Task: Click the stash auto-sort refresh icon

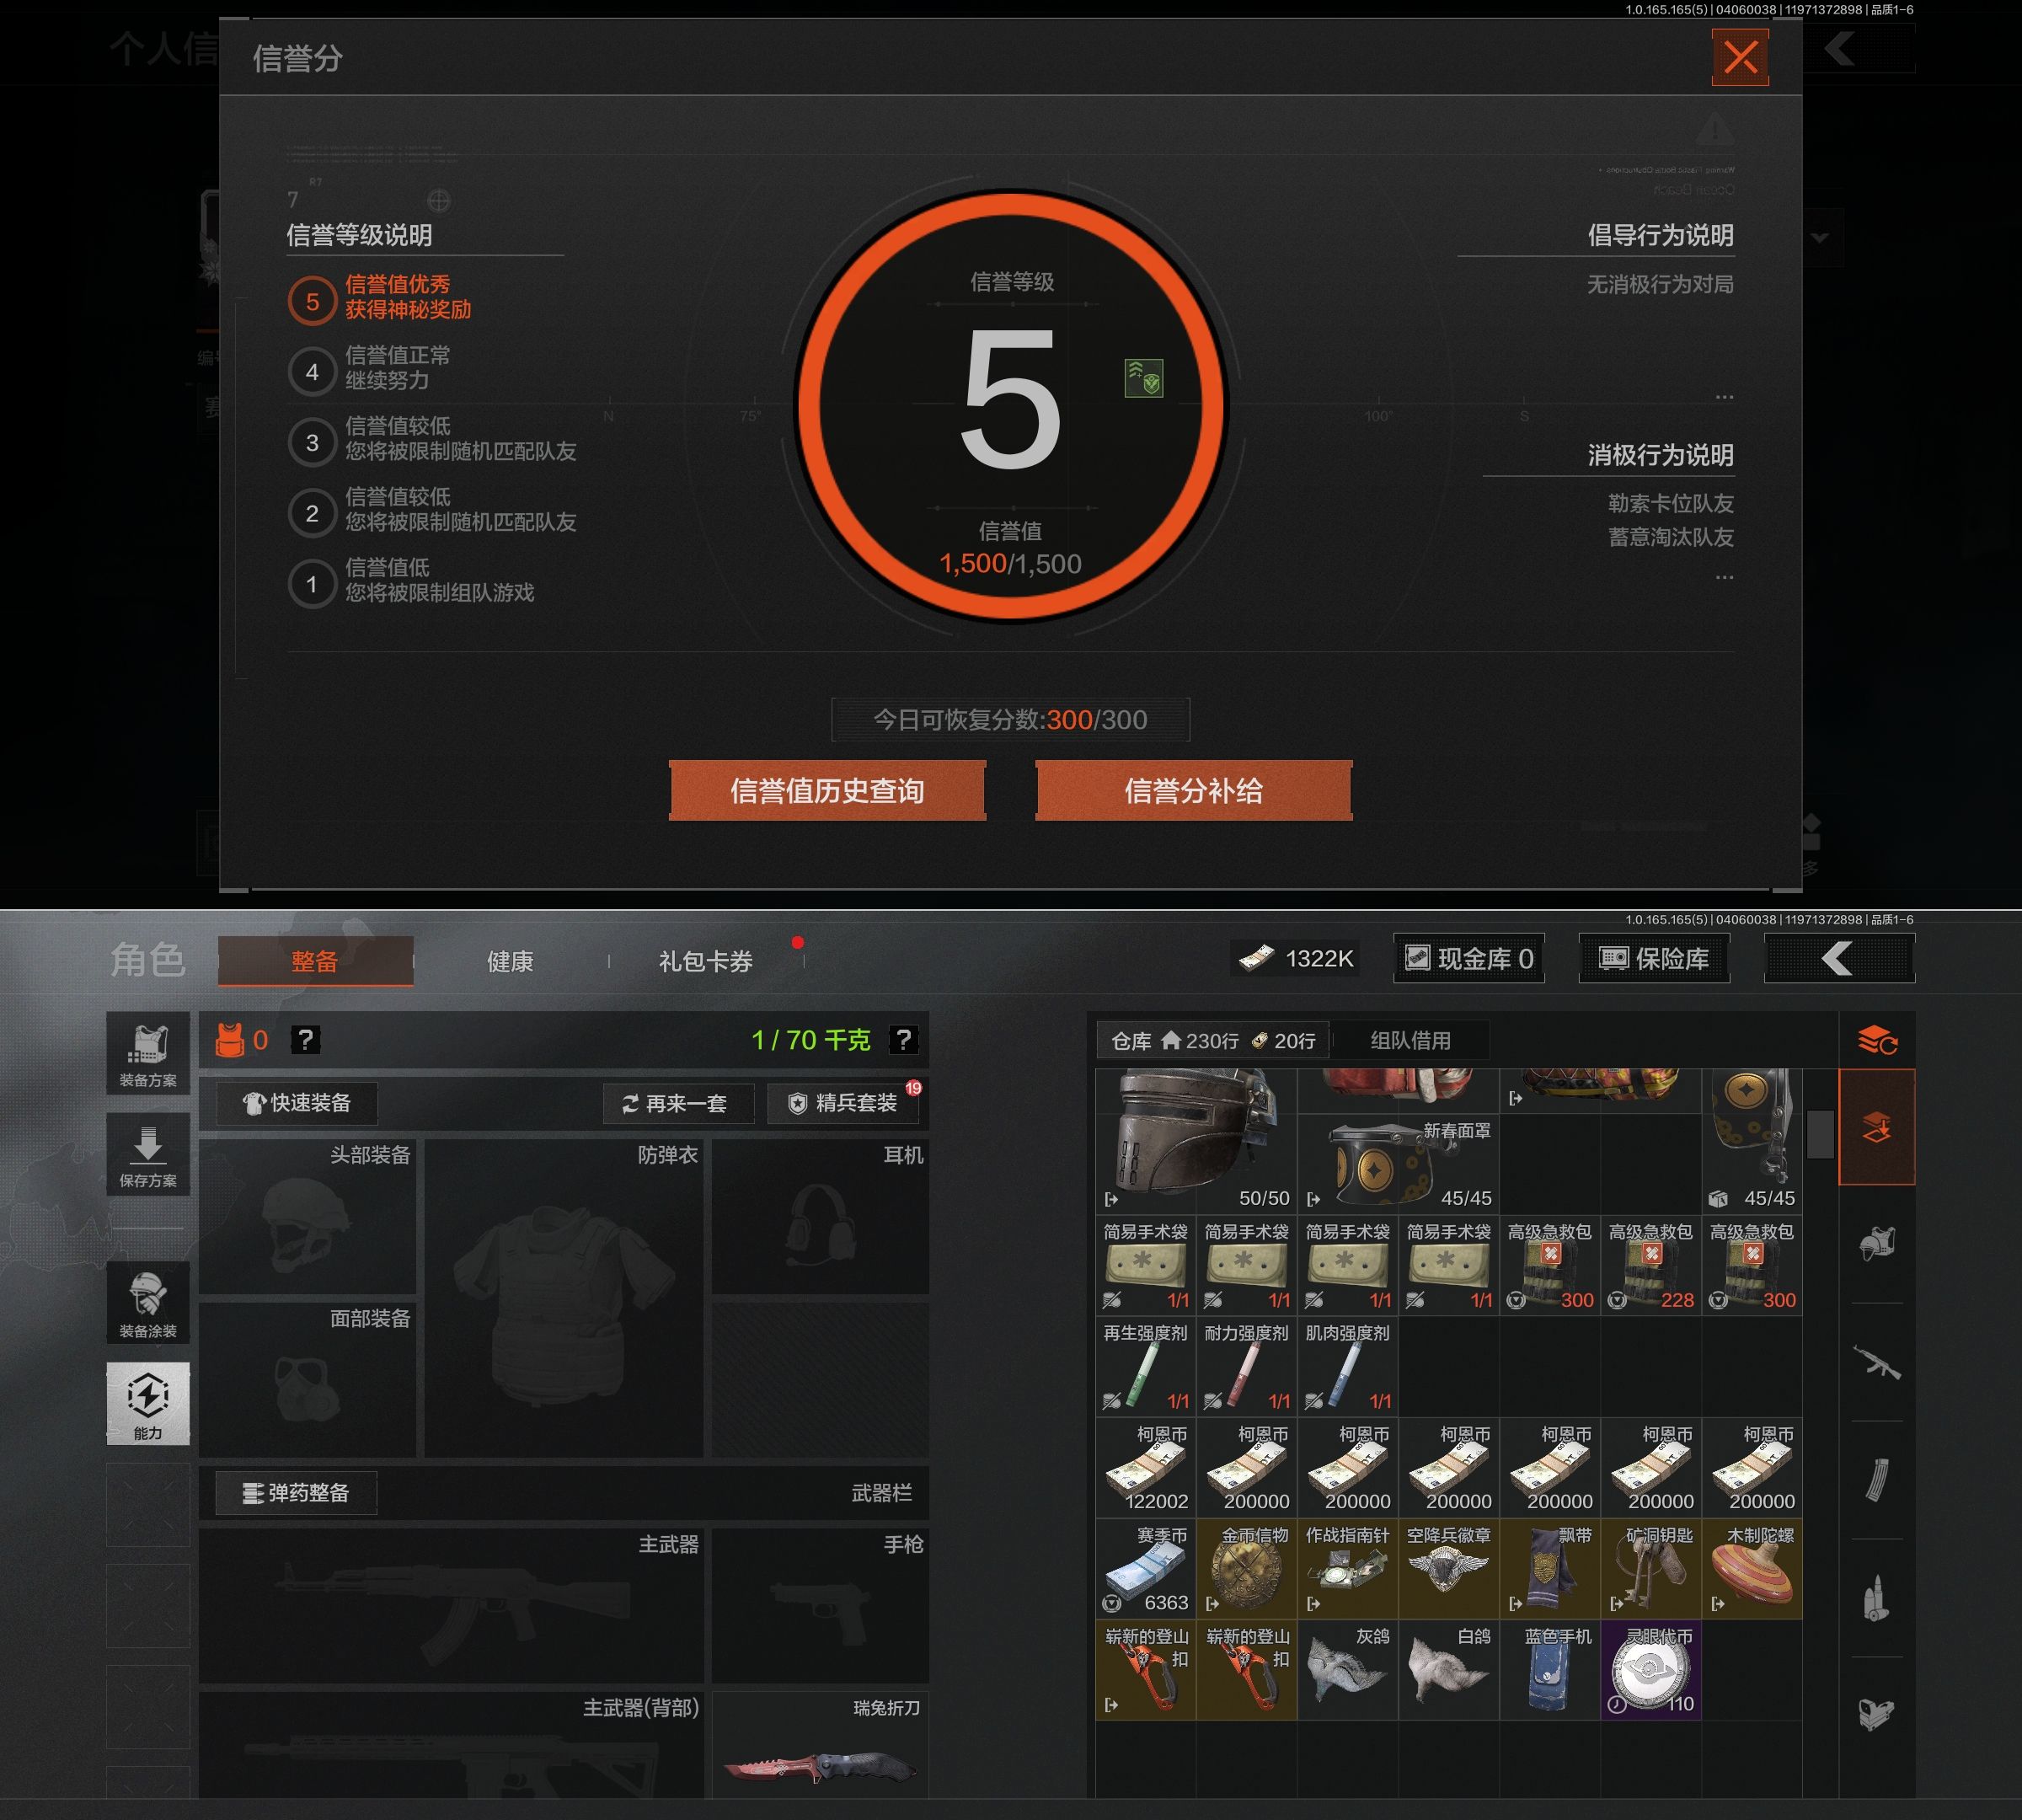Action: coord(1877,1041)
